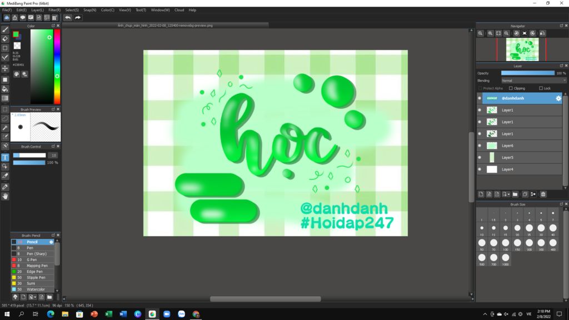Click the fit-to-window icon in Navigator
The width and height of the screenshot is (569, 320).
click(498, 33)
